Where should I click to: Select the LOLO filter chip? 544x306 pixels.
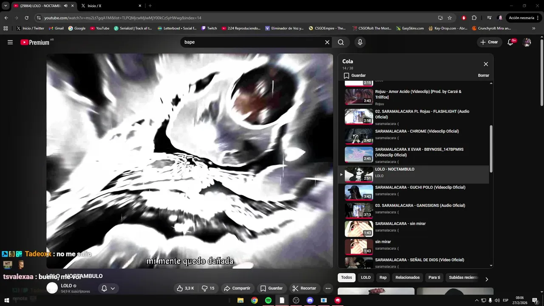point(366,278)
